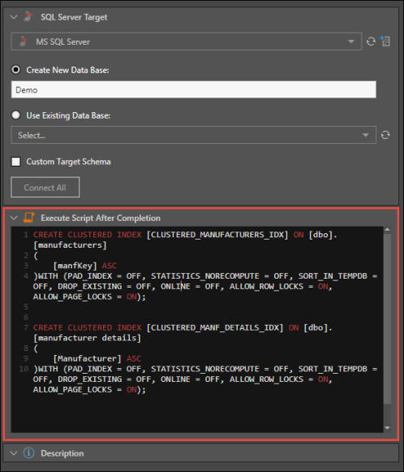Viewport: 404px width, 472px height.
Task: Expand the Description section chevron
Action: pyautogui.click(x=14, y=453)
